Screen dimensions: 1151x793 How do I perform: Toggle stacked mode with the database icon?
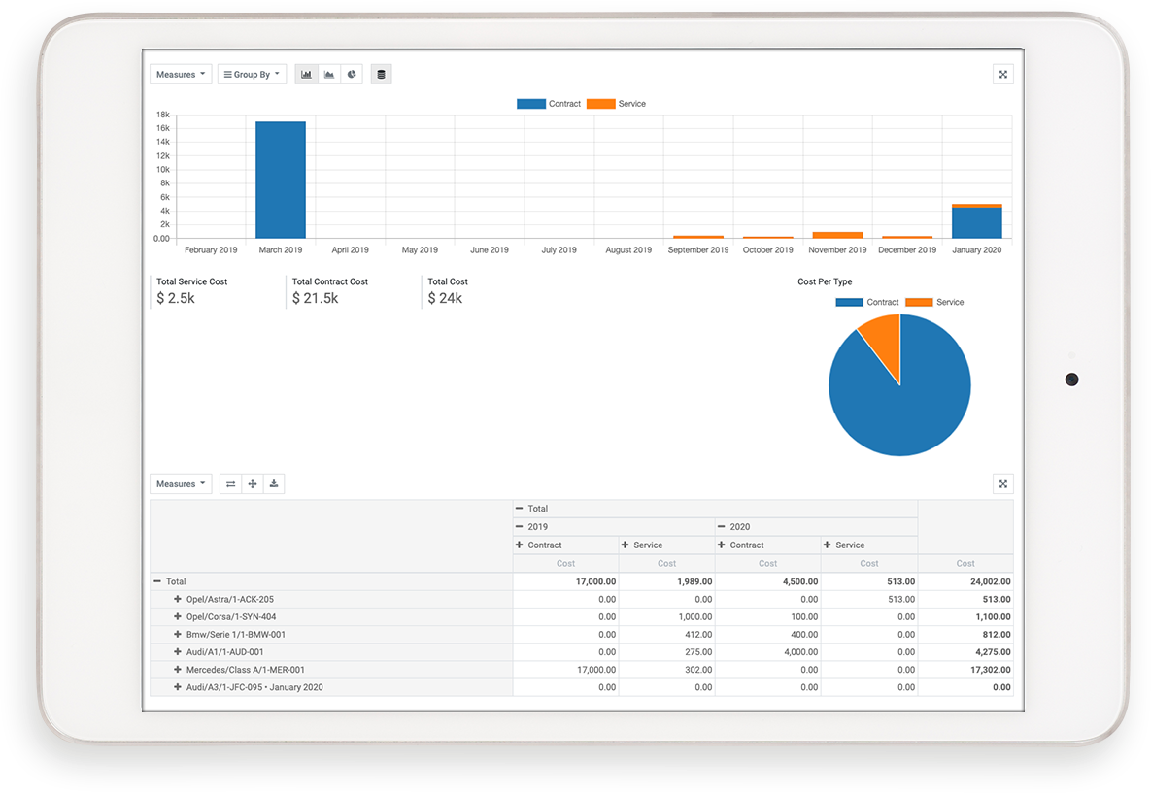tap(381, 74)
